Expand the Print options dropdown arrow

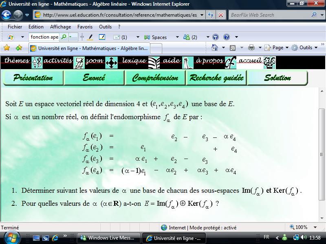click(x=260, y=48)
